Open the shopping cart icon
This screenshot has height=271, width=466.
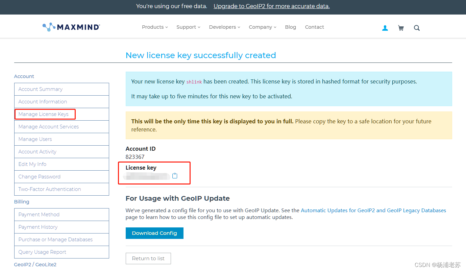point(401,28)
